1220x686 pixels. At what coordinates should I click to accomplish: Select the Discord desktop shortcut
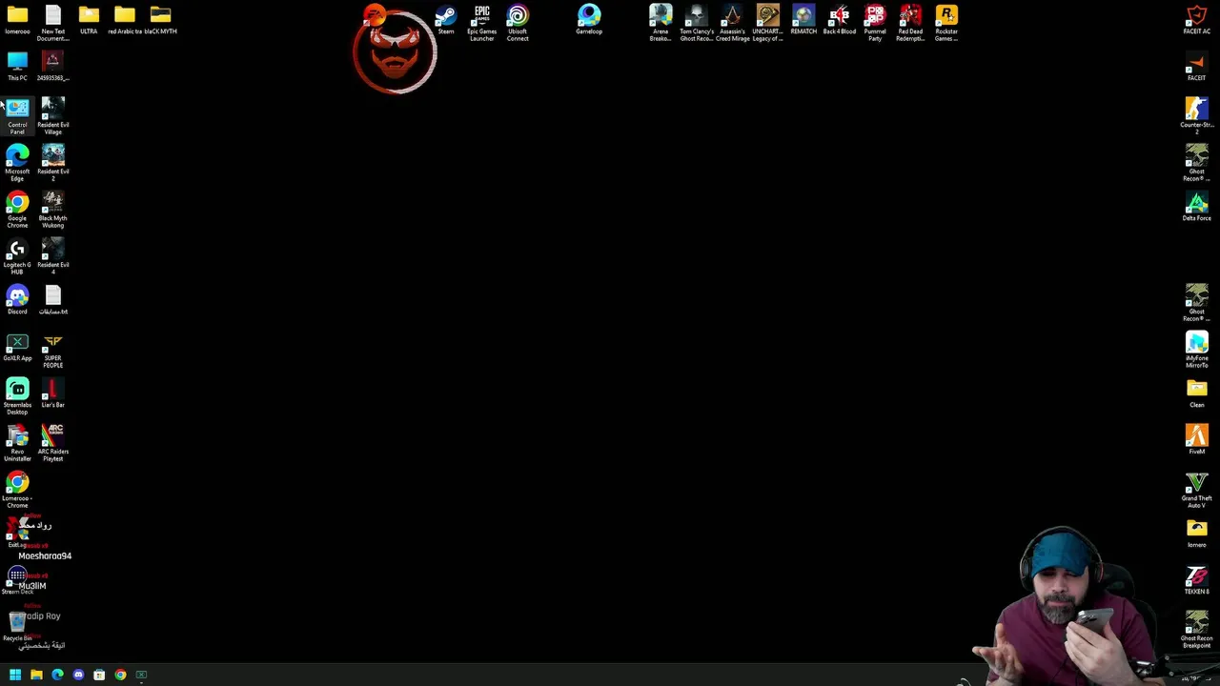click(17, 300)
